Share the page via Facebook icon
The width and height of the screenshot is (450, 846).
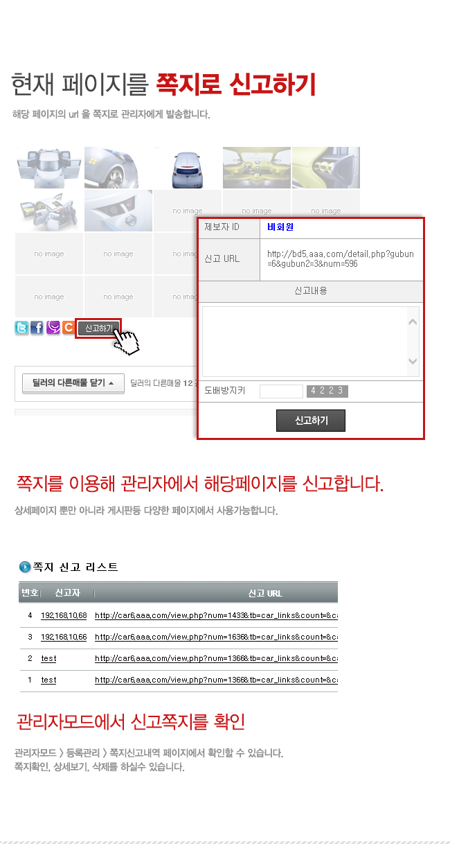coord(37,328)
